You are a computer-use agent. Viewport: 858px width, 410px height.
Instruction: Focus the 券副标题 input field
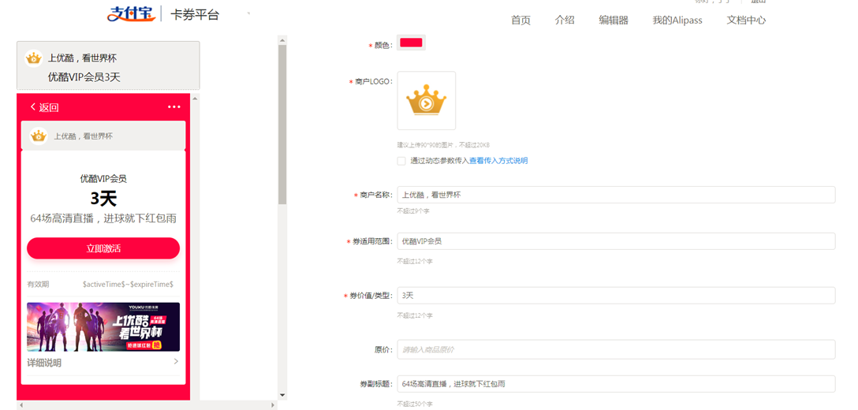[x=616, y=384]
